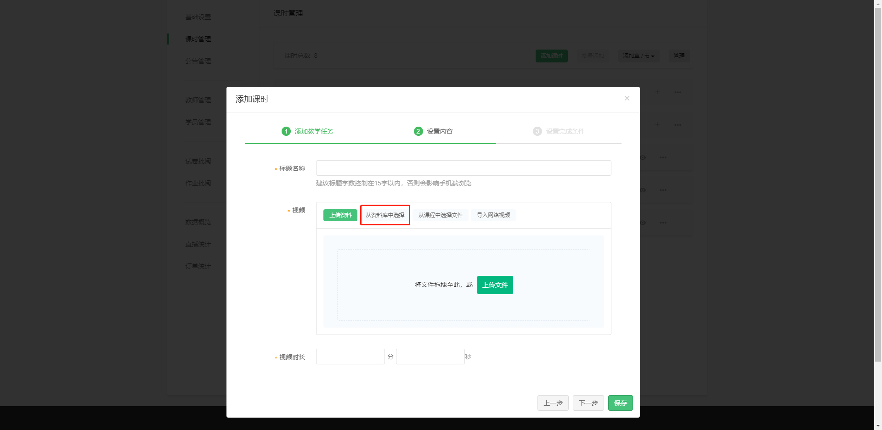Screen dimensions: 882x430
Task: Click the step 3 设置完成条件 indicator
Action: (x=559, y=131)
